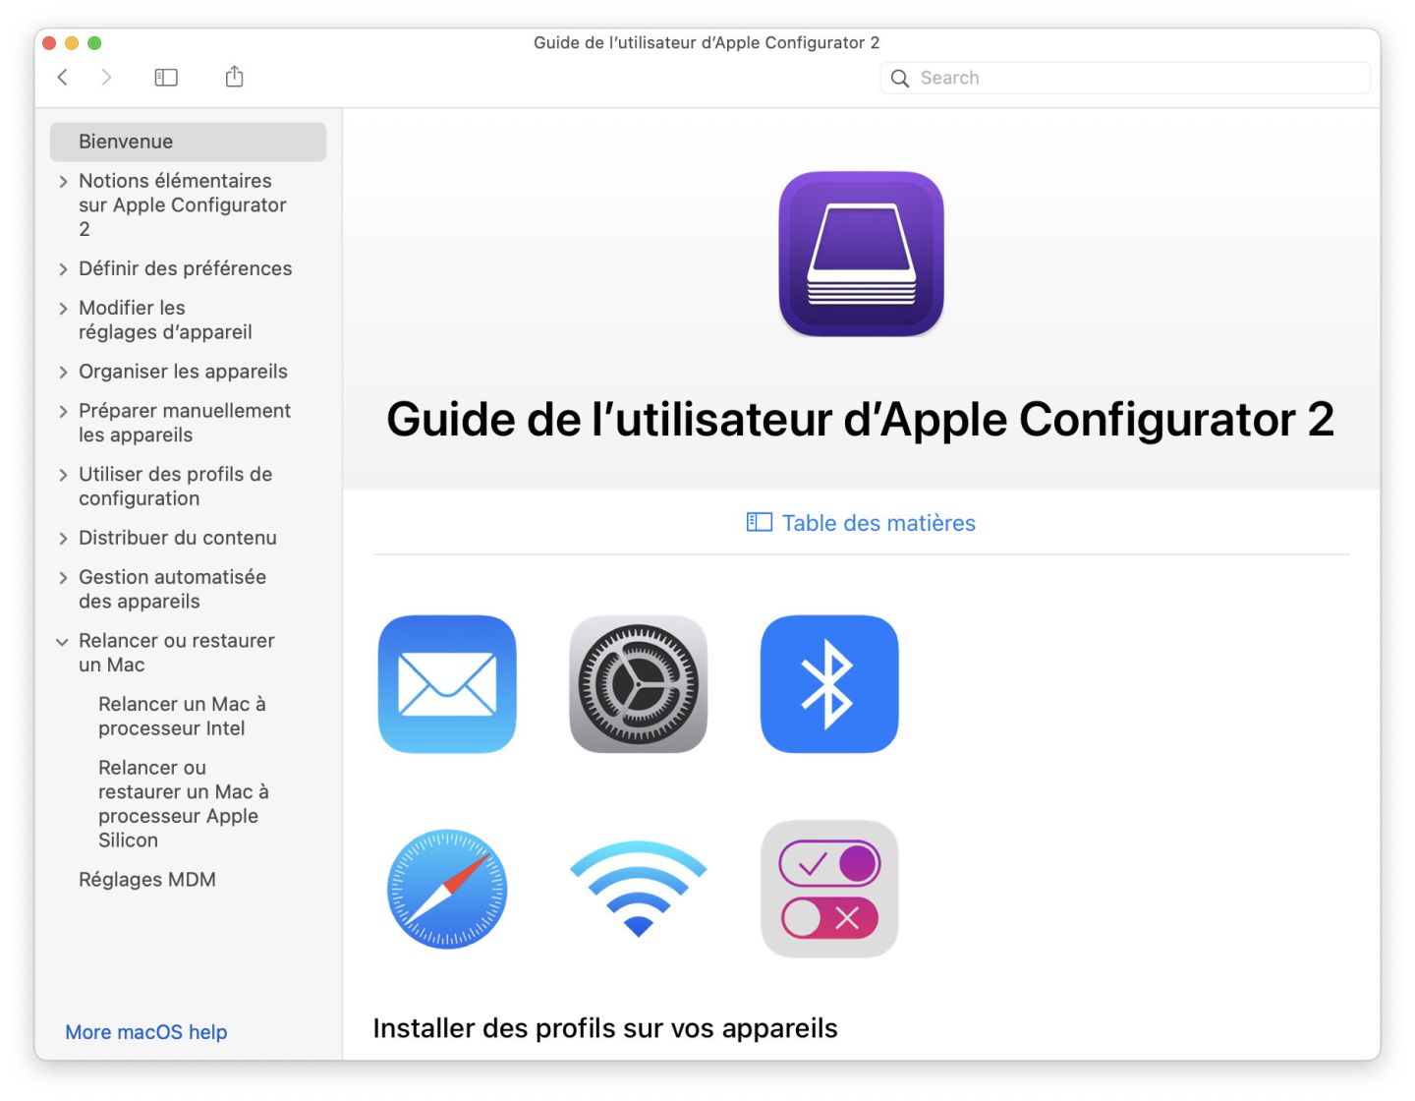Select Bienvenue in the sidebar
The image size is (1415, 1101).
tap(188, 142)
